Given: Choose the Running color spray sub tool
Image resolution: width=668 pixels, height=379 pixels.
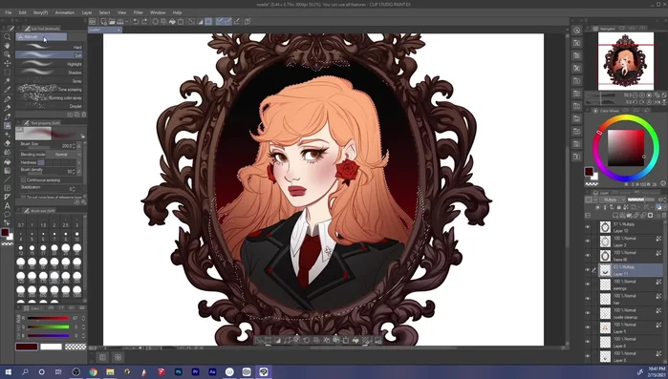Looking at the screenshot, I should (x=49, y=97).
